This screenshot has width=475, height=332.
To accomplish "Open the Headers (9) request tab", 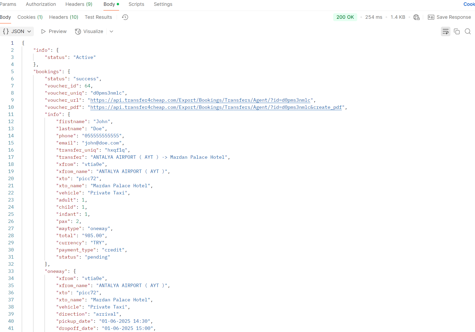I will [x=79, y=4].
